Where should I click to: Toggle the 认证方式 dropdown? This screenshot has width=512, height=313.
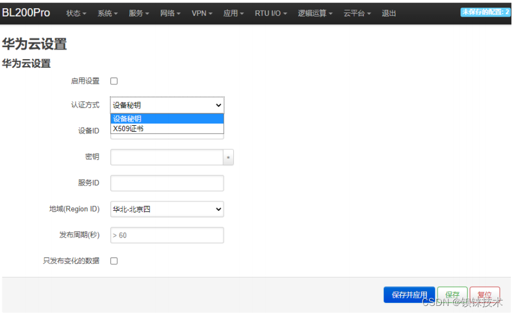pos(167,105)
